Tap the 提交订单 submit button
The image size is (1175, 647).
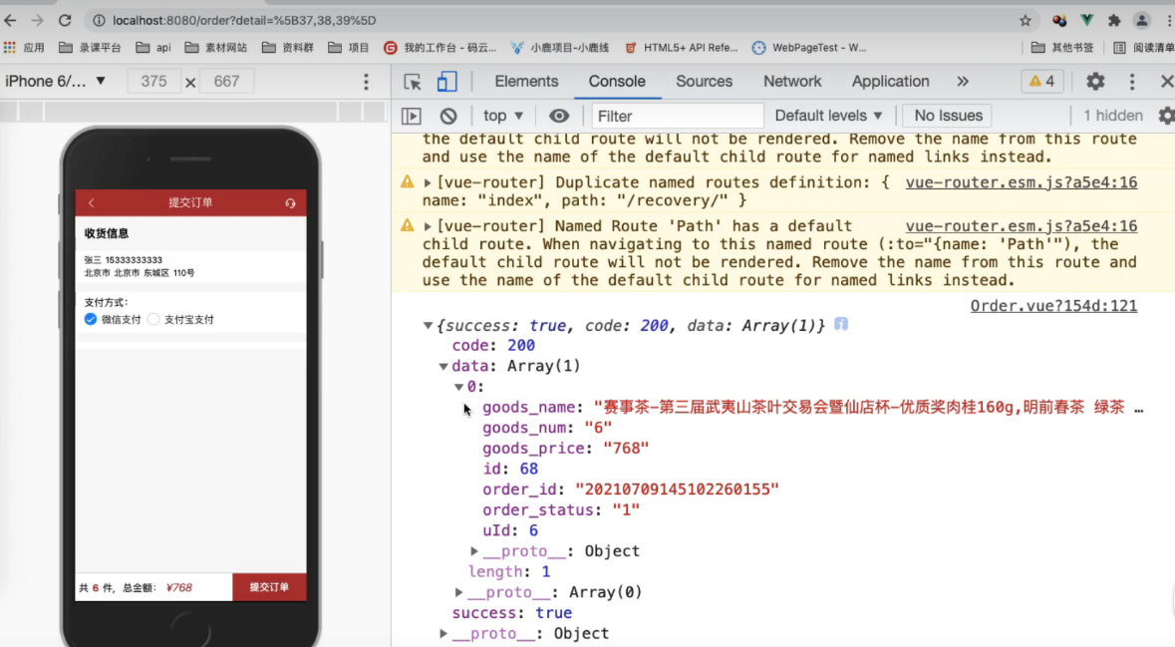tap(269, 587)
